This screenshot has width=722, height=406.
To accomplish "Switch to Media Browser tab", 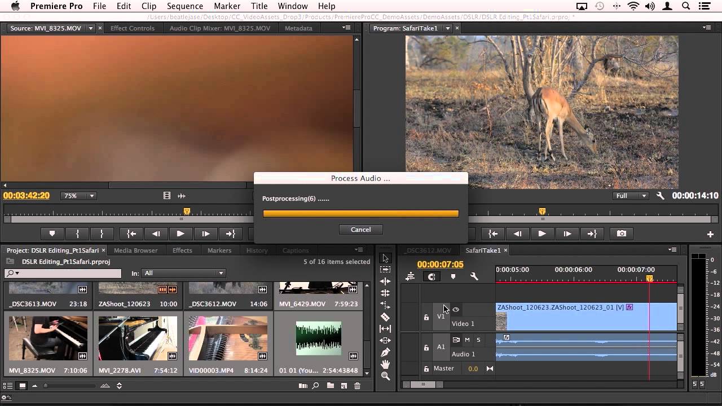I will [136, 250].
